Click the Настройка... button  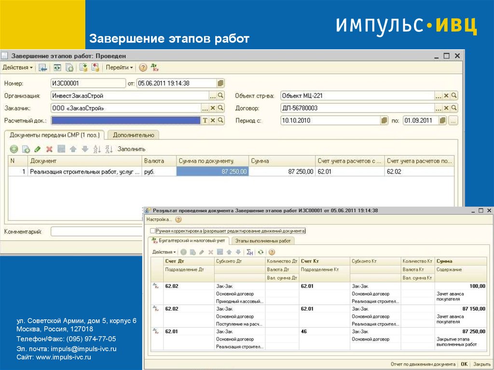pyautogui.click(x=159, y=219)
